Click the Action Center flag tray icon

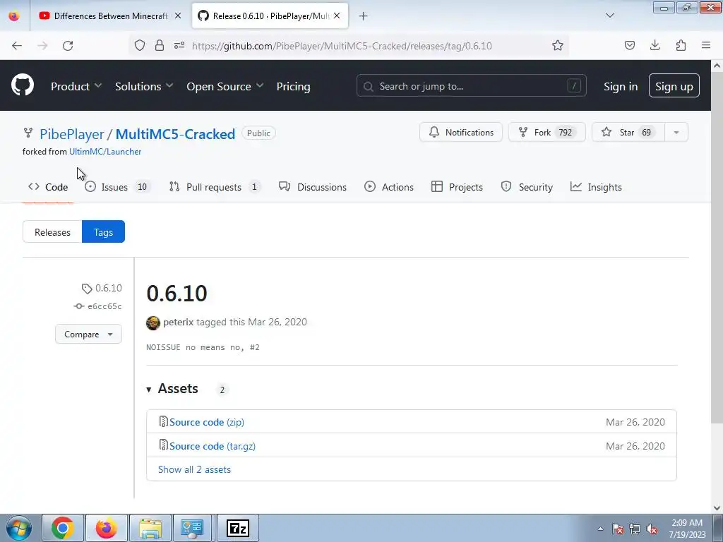[x=618, y=529]
